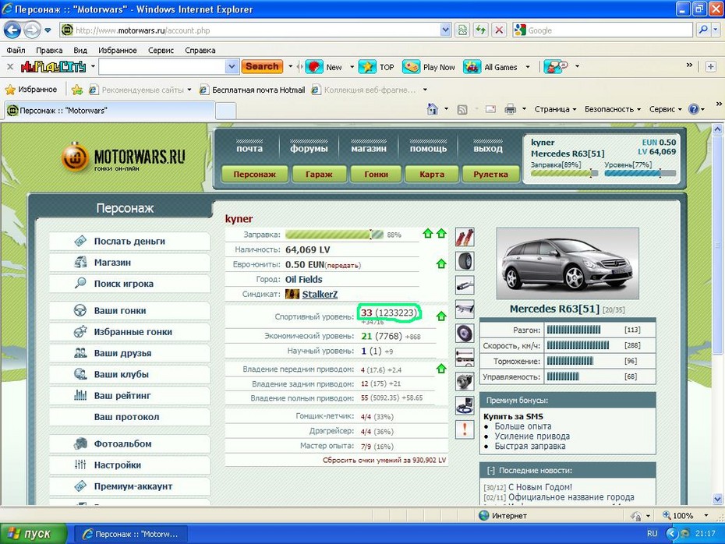Click Сбросить очки умений за 930,902 LV
This screenshot has width=725, height=544.
click(384, 460)
